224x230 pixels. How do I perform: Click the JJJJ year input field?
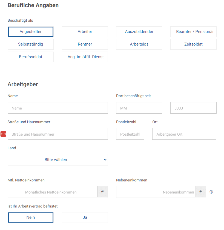(193, 108)
